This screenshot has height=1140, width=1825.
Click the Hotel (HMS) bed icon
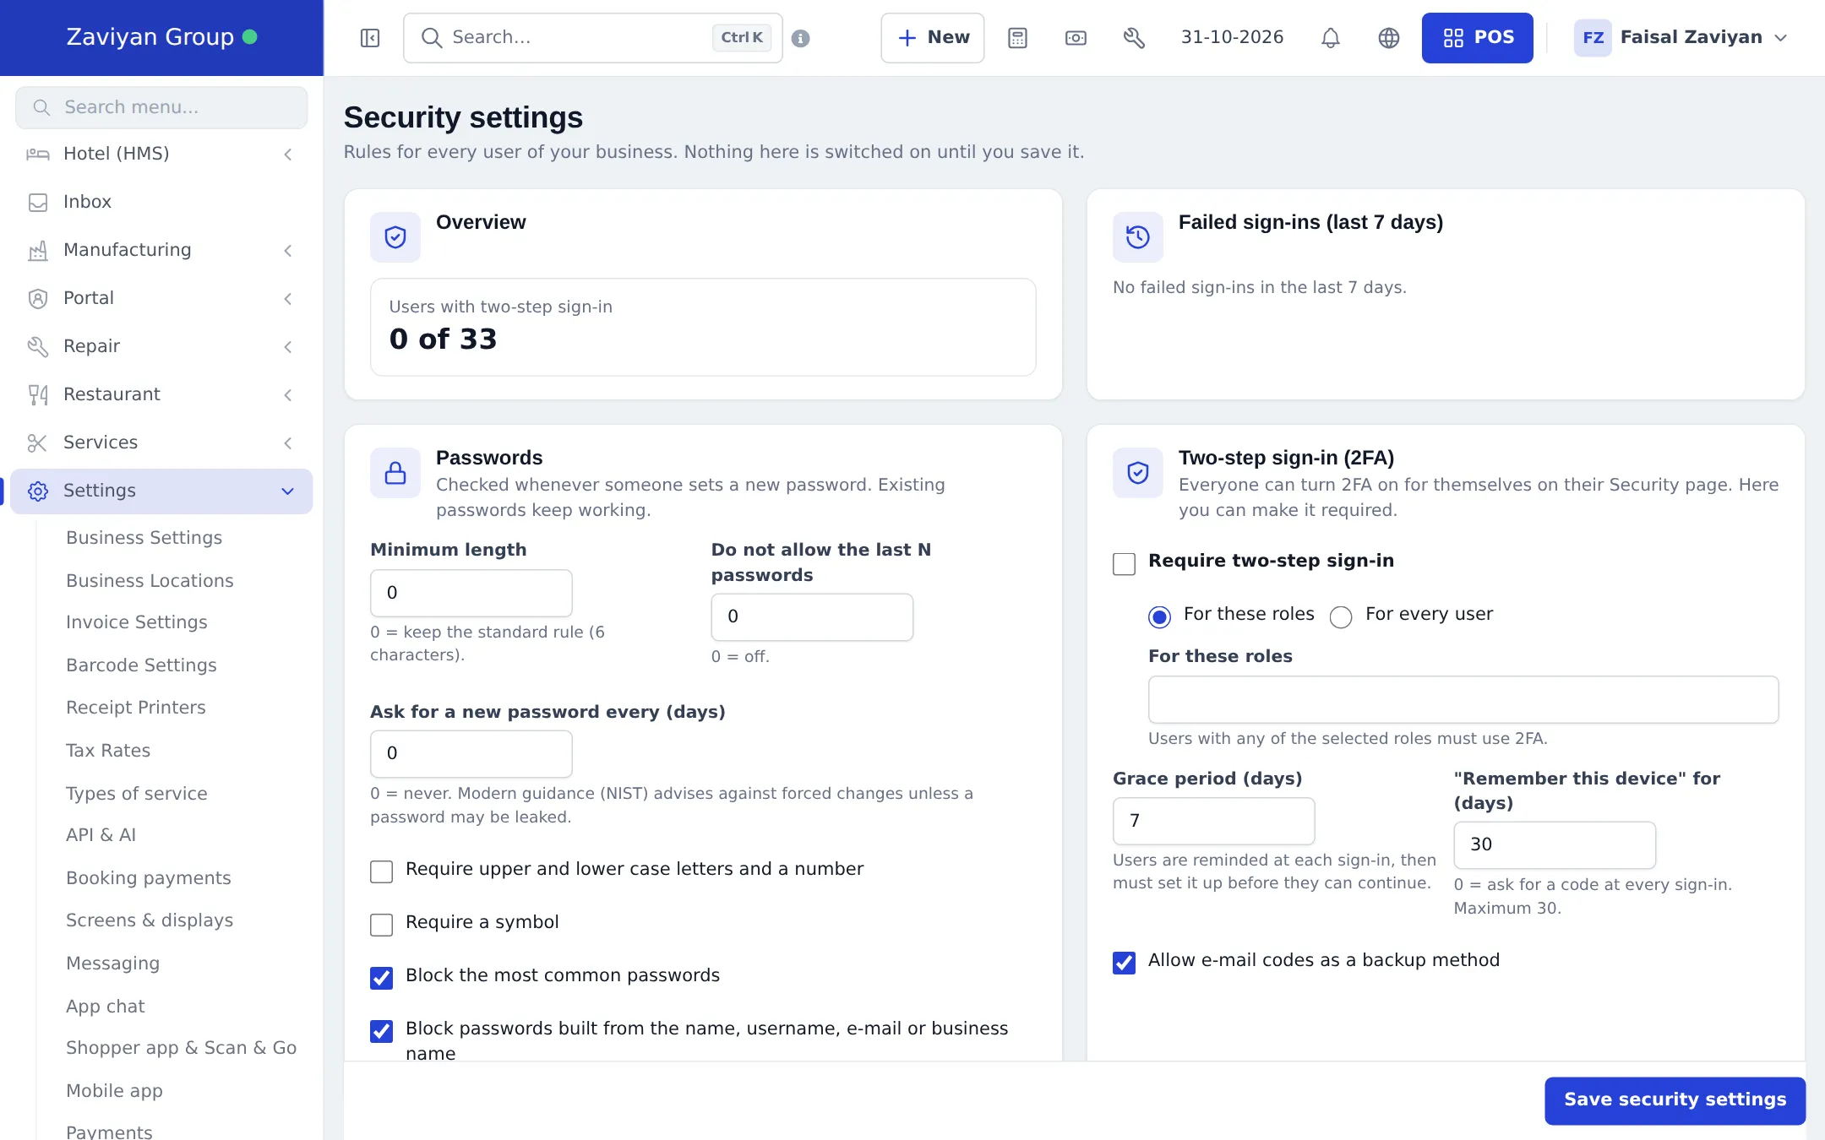click(x=38, y=154)
